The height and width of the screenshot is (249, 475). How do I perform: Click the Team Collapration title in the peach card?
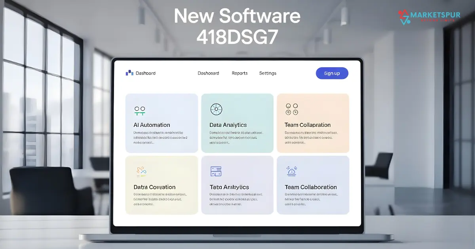308,125
